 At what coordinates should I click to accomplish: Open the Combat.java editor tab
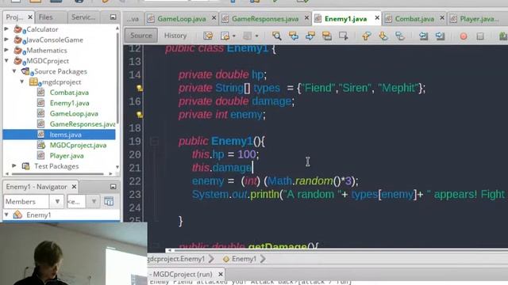coord(414,19)
